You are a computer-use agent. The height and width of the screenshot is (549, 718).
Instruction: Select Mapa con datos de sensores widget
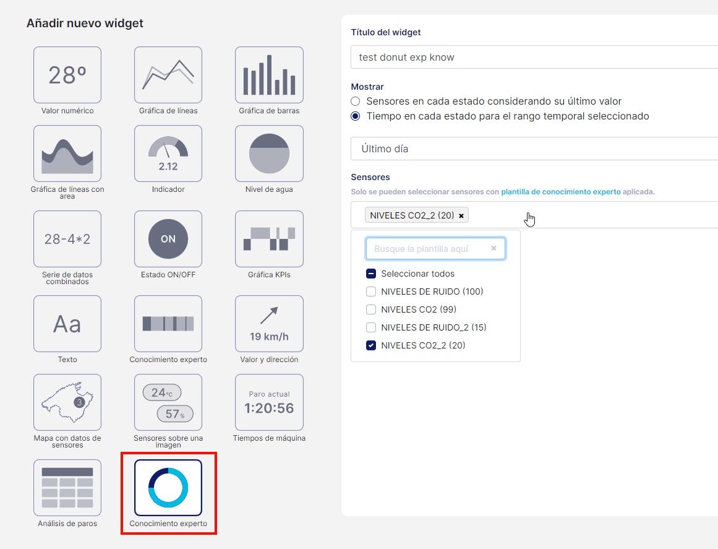[x=67, y=402]
